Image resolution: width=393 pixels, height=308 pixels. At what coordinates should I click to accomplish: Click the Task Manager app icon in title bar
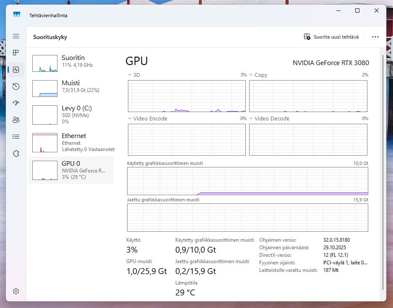tap(17, 14)
